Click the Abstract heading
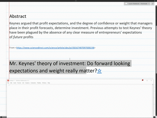Viewport: 157px width, 118px height. click(18, 16)
